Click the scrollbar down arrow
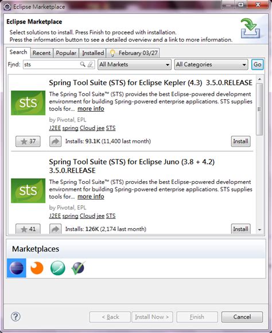272x333 pixels. coord(259,230)
